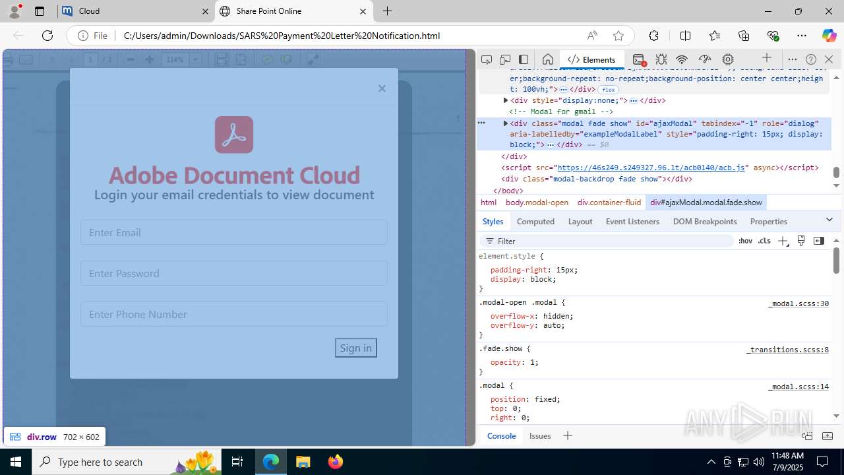
Task: Click the Enter Email field
Action: pos(234,232)
